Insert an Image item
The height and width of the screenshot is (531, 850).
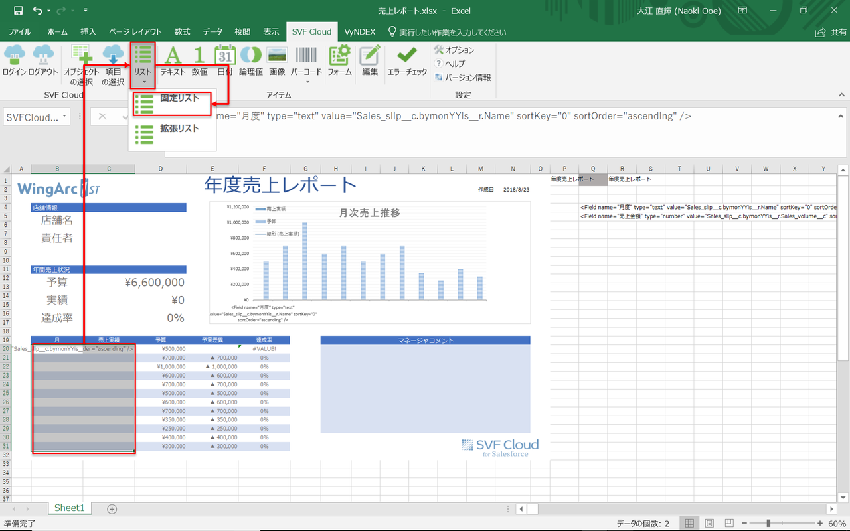tap(277, 60)
